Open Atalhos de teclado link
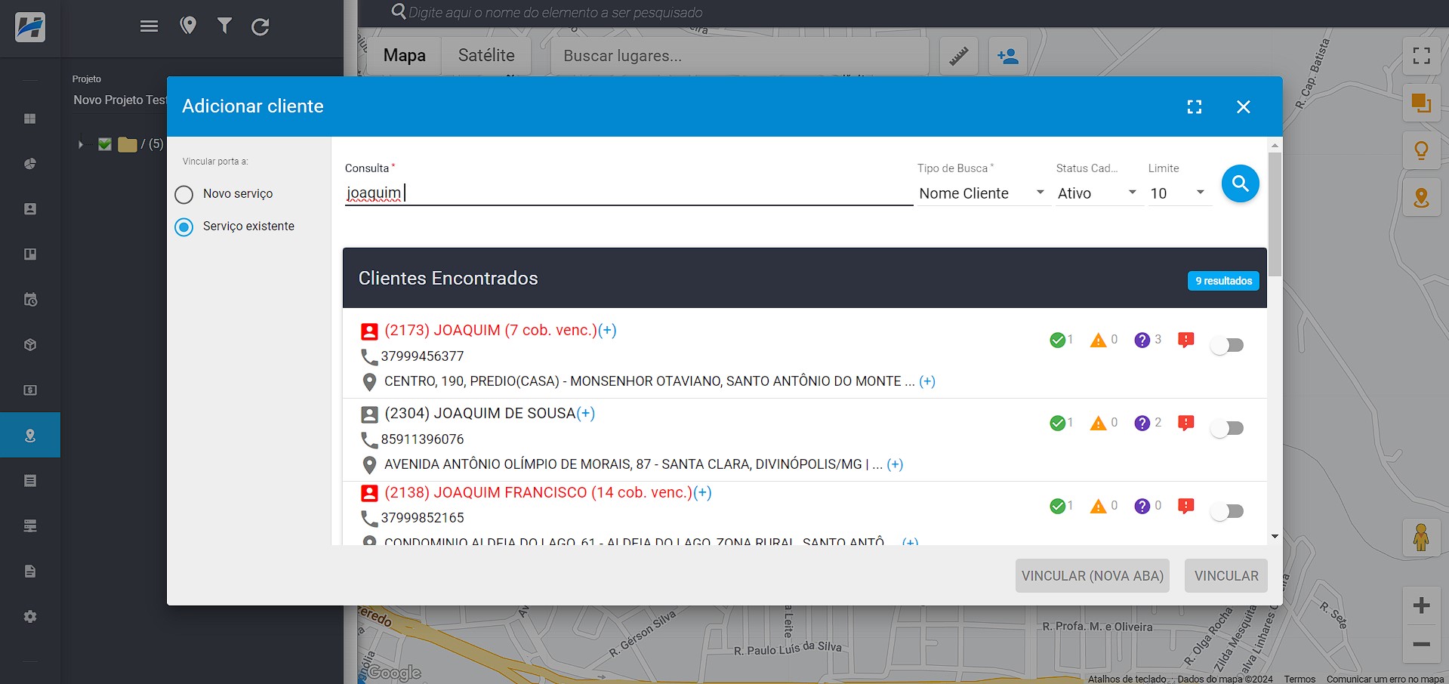This screenshot has height=684, width=1449. point(1127,679)
